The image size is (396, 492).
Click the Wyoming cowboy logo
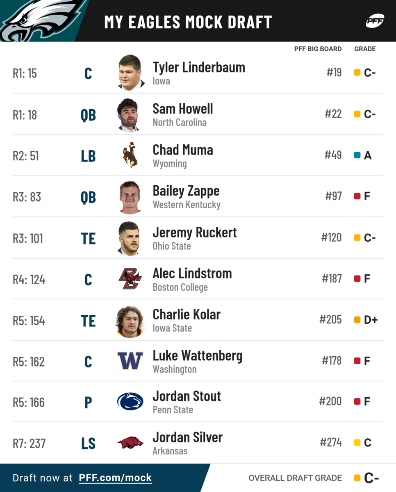click(x=130, y=155)
